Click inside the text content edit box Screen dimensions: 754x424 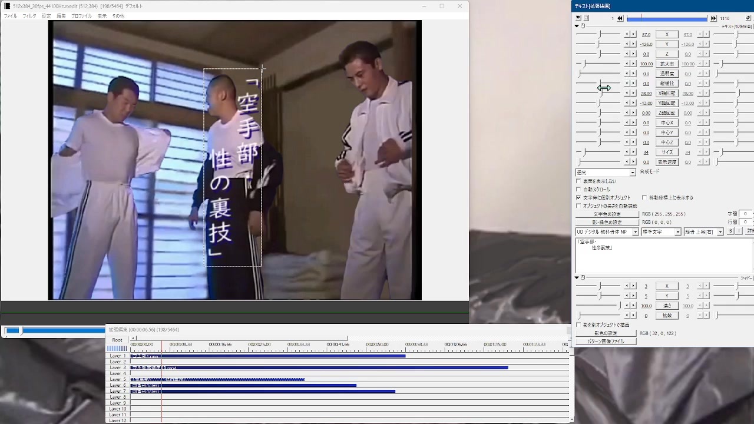click(664, 255)
